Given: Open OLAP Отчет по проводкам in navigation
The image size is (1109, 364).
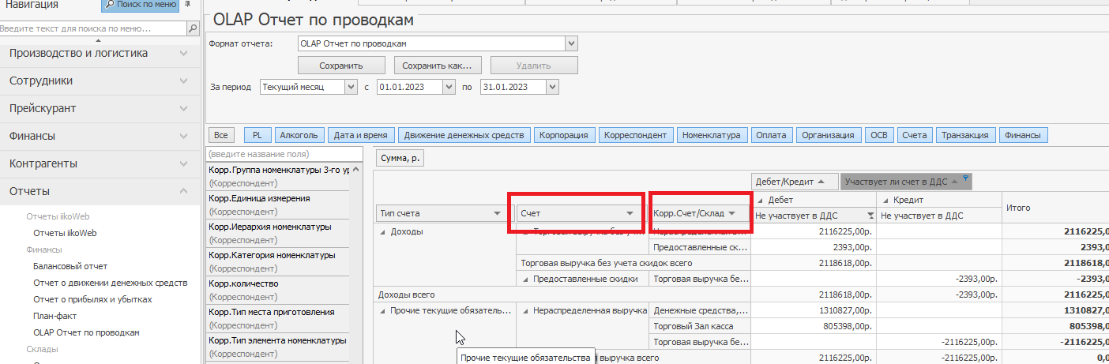Looking at the screenshot, I should pyautogui.click(x=86, y=332).
